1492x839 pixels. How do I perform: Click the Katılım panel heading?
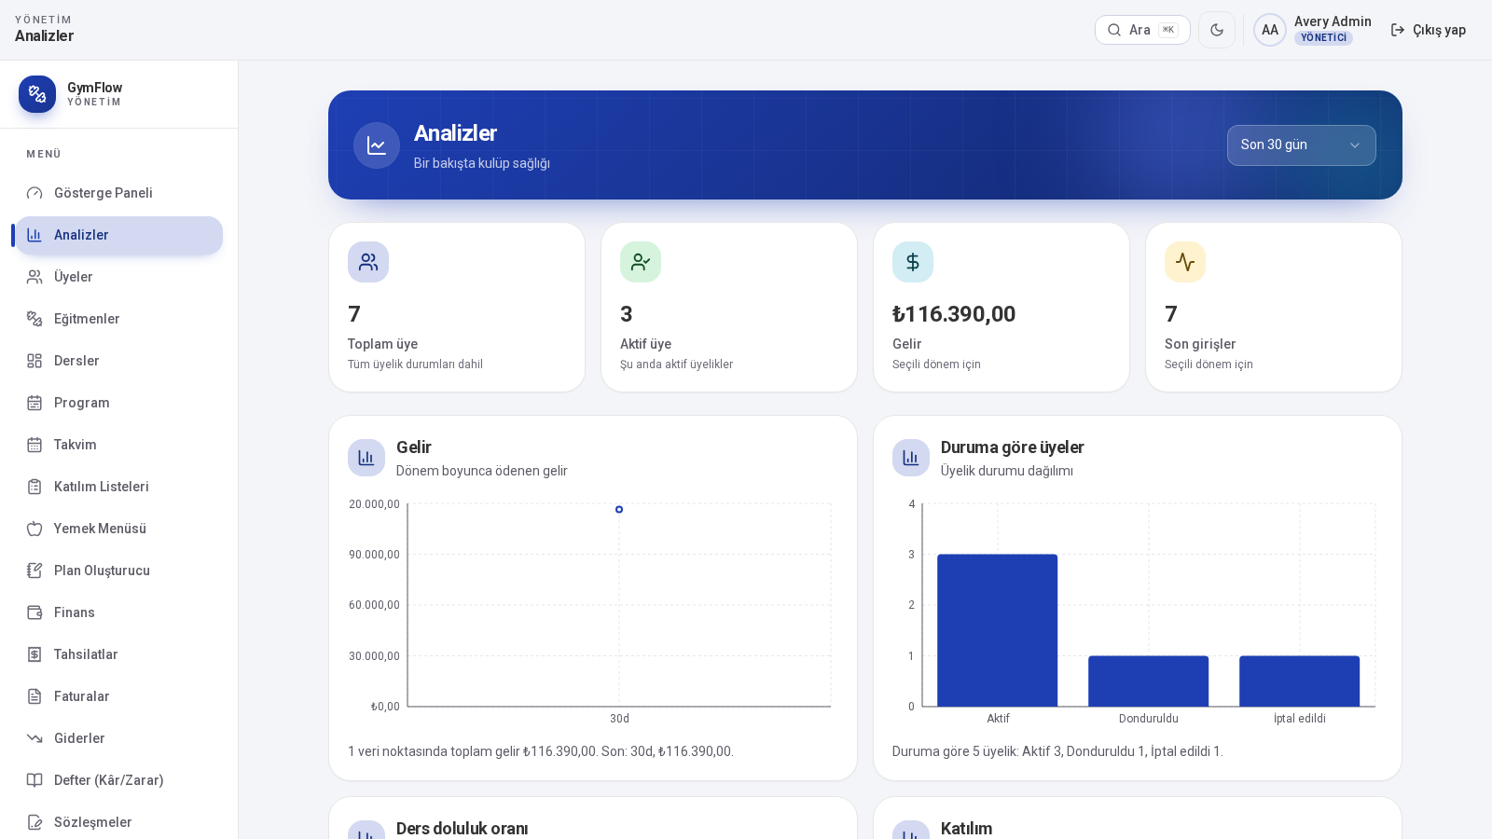click(x=966, y=829)
